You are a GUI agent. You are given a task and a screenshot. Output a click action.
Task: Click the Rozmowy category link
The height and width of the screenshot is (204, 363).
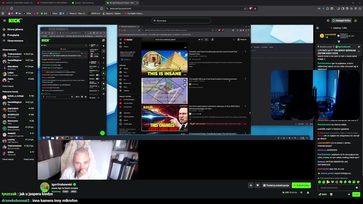pos(56,192)
